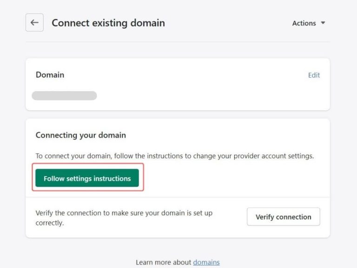Open the domains help link

coord(206,262)
